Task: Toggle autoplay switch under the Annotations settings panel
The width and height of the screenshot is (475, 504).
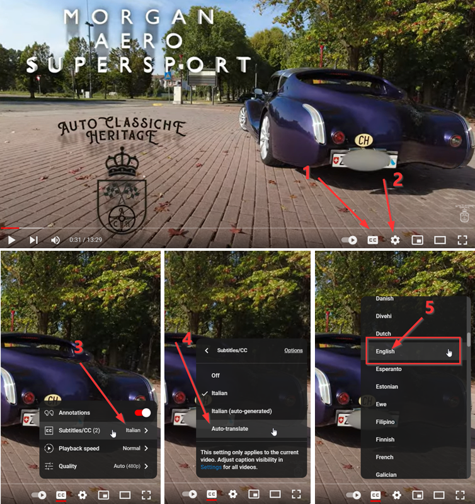Action: point(39,495)
